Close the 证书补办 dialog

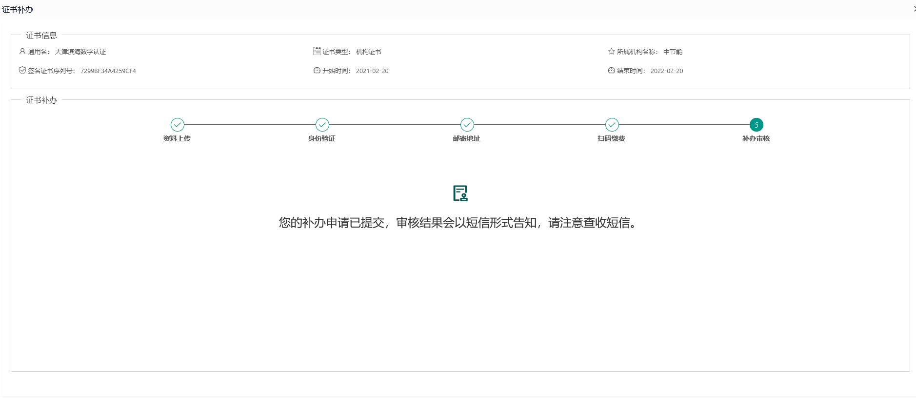pyautogui.click(x=914, y=9)
